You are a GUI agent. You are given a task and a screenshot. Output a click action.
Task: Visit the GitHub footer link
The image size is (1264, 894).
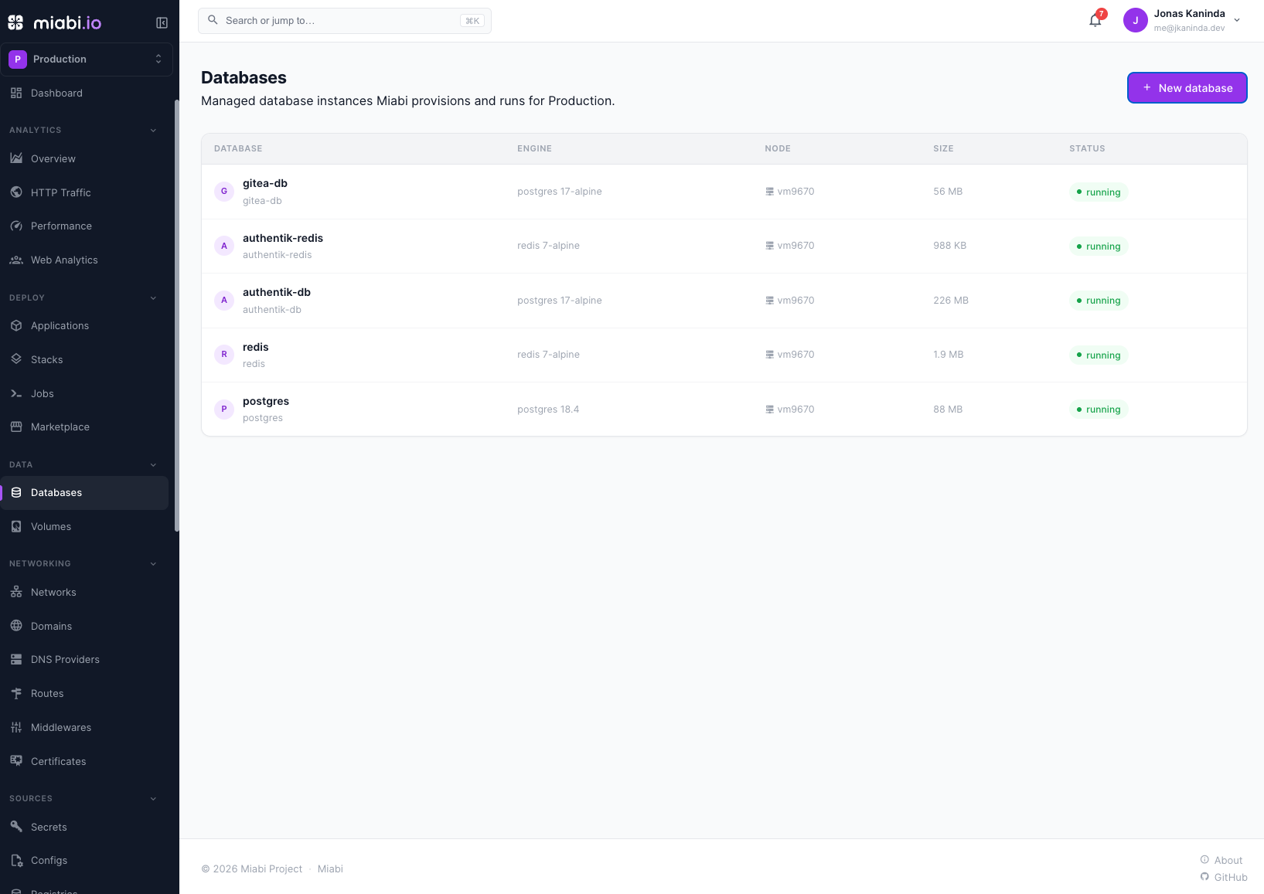click(1224, 877)
